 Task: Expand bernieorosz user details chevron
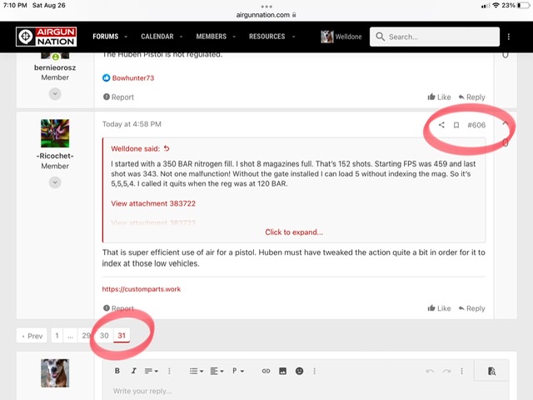pos(55,93)
